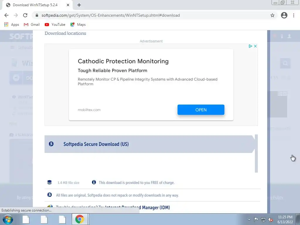Open the second pinned blank taskbar icon
Screen dimensions: 300x225
click(x=44, y=219)
